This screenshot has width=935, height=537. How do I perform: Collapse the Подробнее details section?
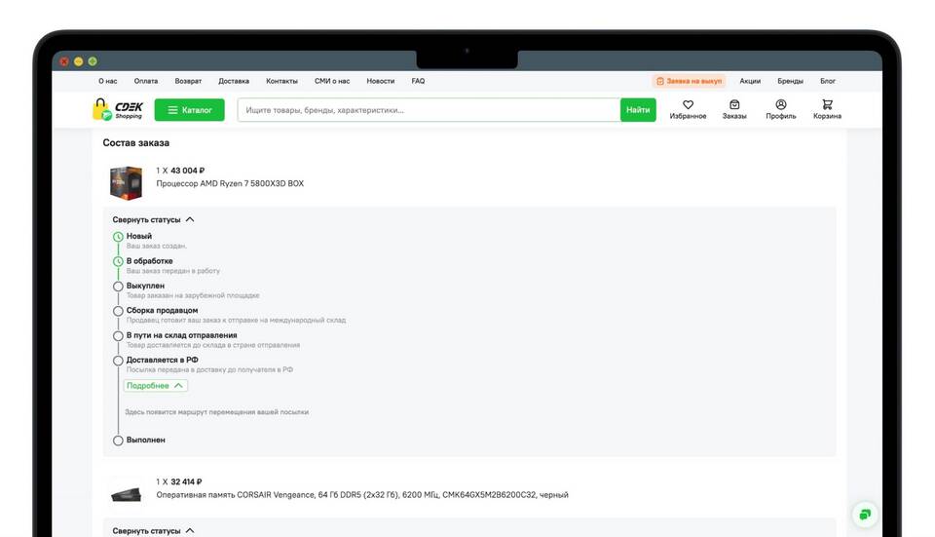point(155,385)
